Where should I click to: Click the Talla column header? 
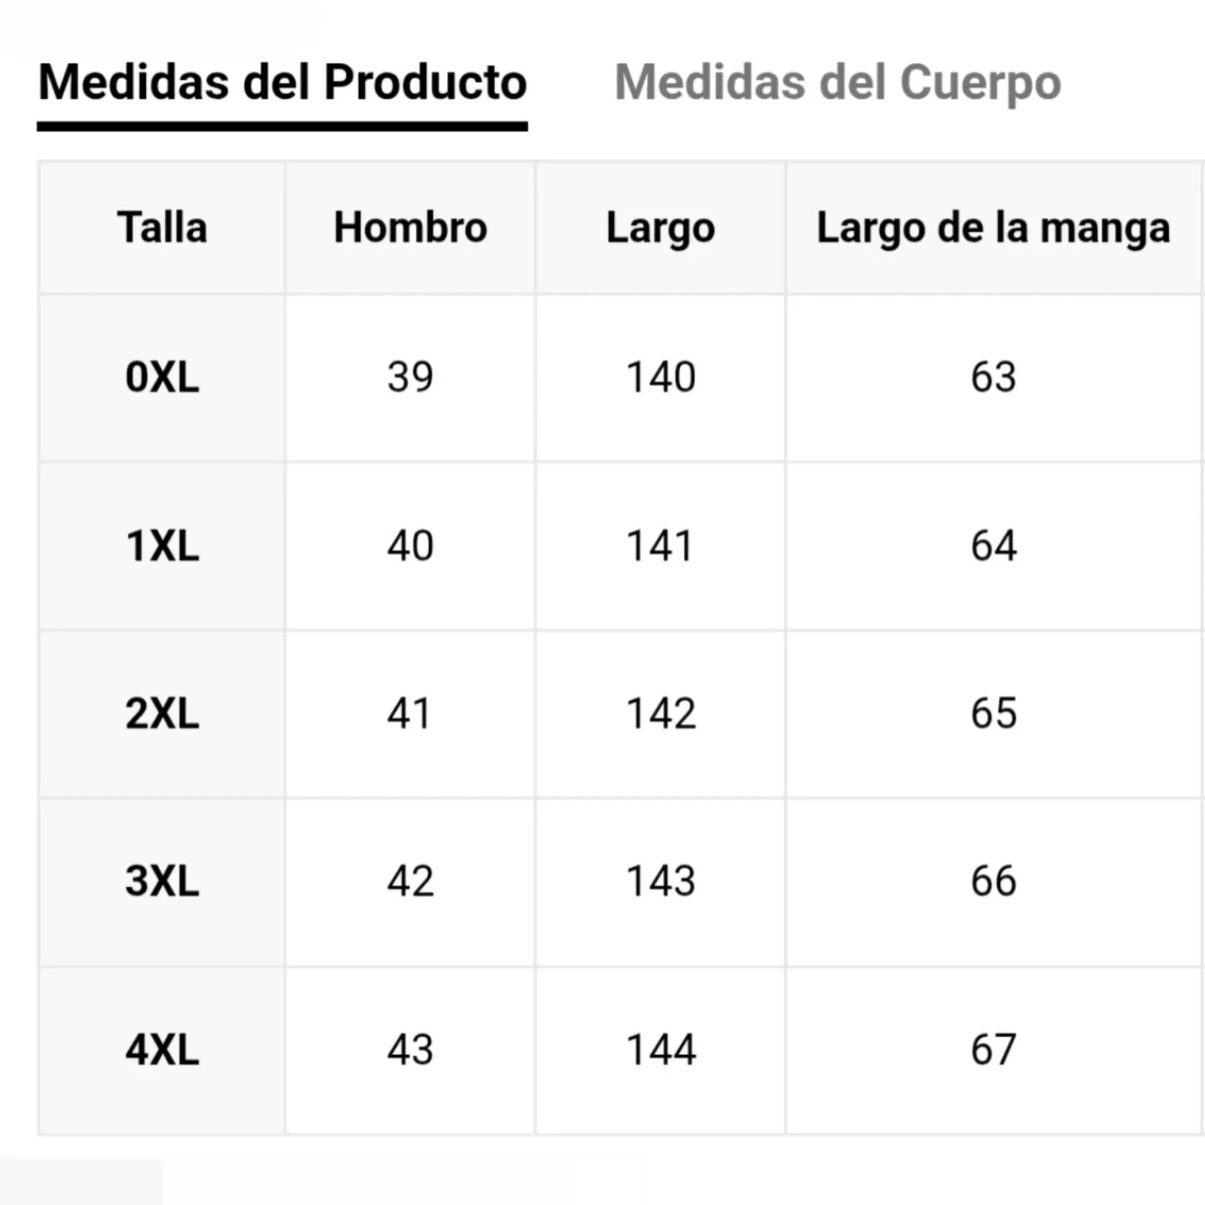click(162, 227)
